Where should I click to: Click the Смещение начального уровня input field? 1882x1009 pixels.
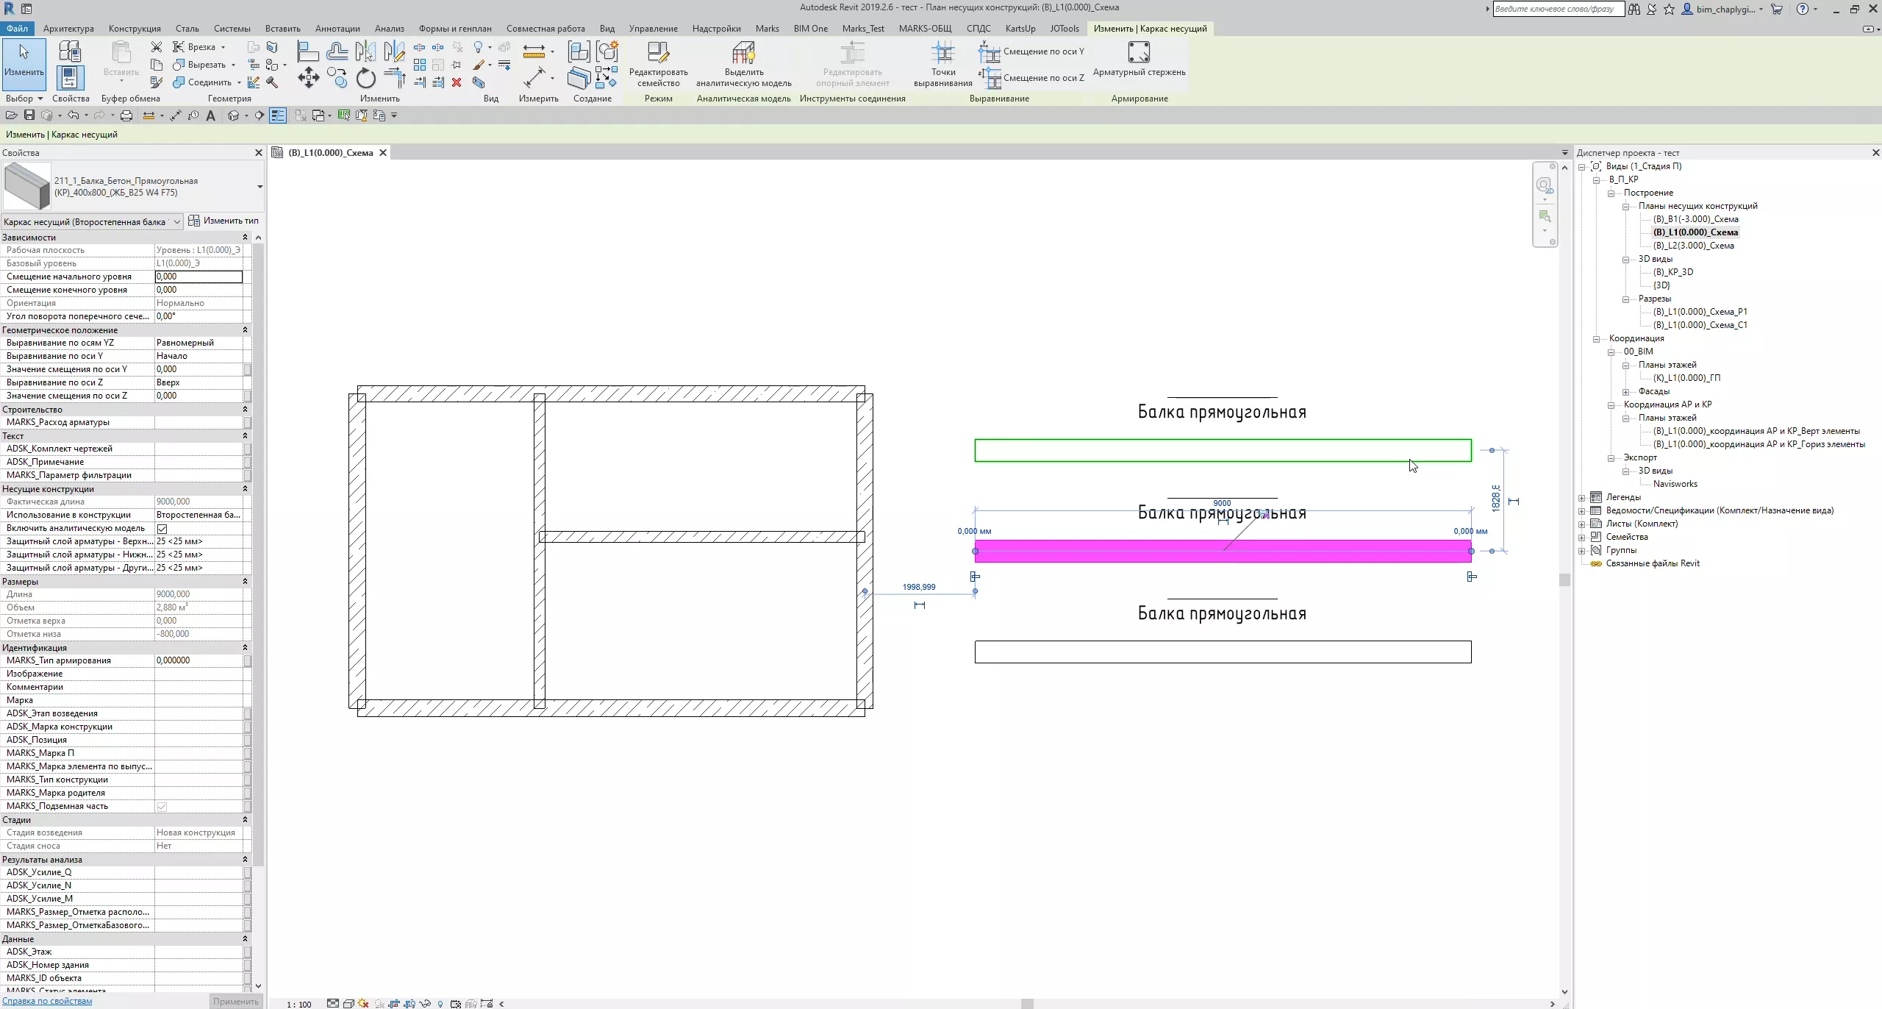198,277
